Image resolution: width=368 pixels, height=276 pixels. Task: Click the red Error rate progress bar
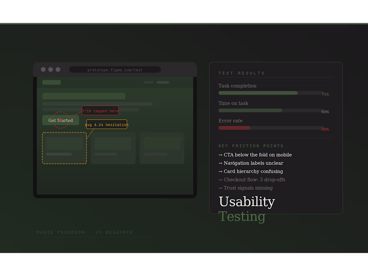pos(271,128)
